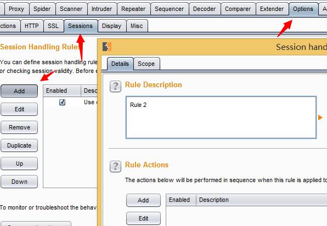Click orange arrow beside rule description box
327x226 pixels.
(x=320, y=117)
